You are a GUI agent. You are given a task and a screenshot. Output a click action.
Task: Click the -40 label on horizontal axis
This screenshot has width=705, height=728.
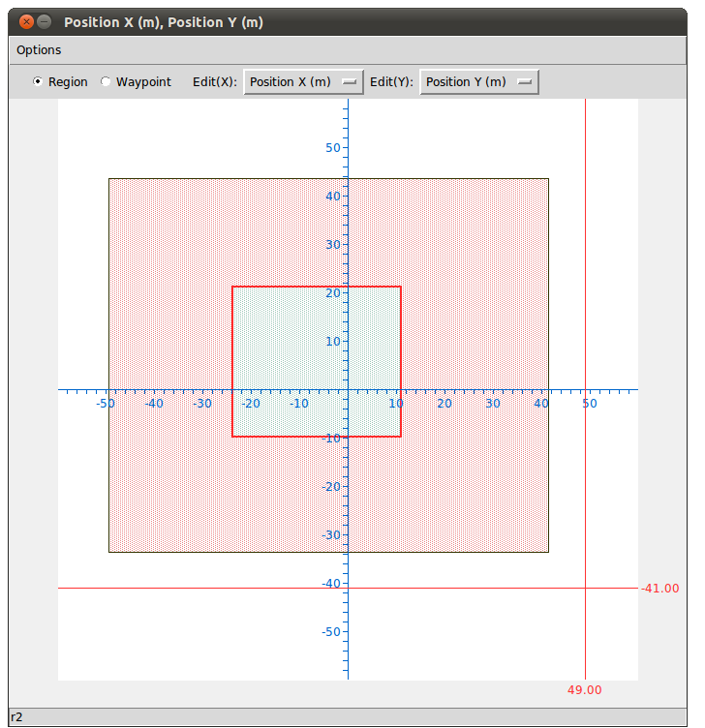[x=154, y=404]
